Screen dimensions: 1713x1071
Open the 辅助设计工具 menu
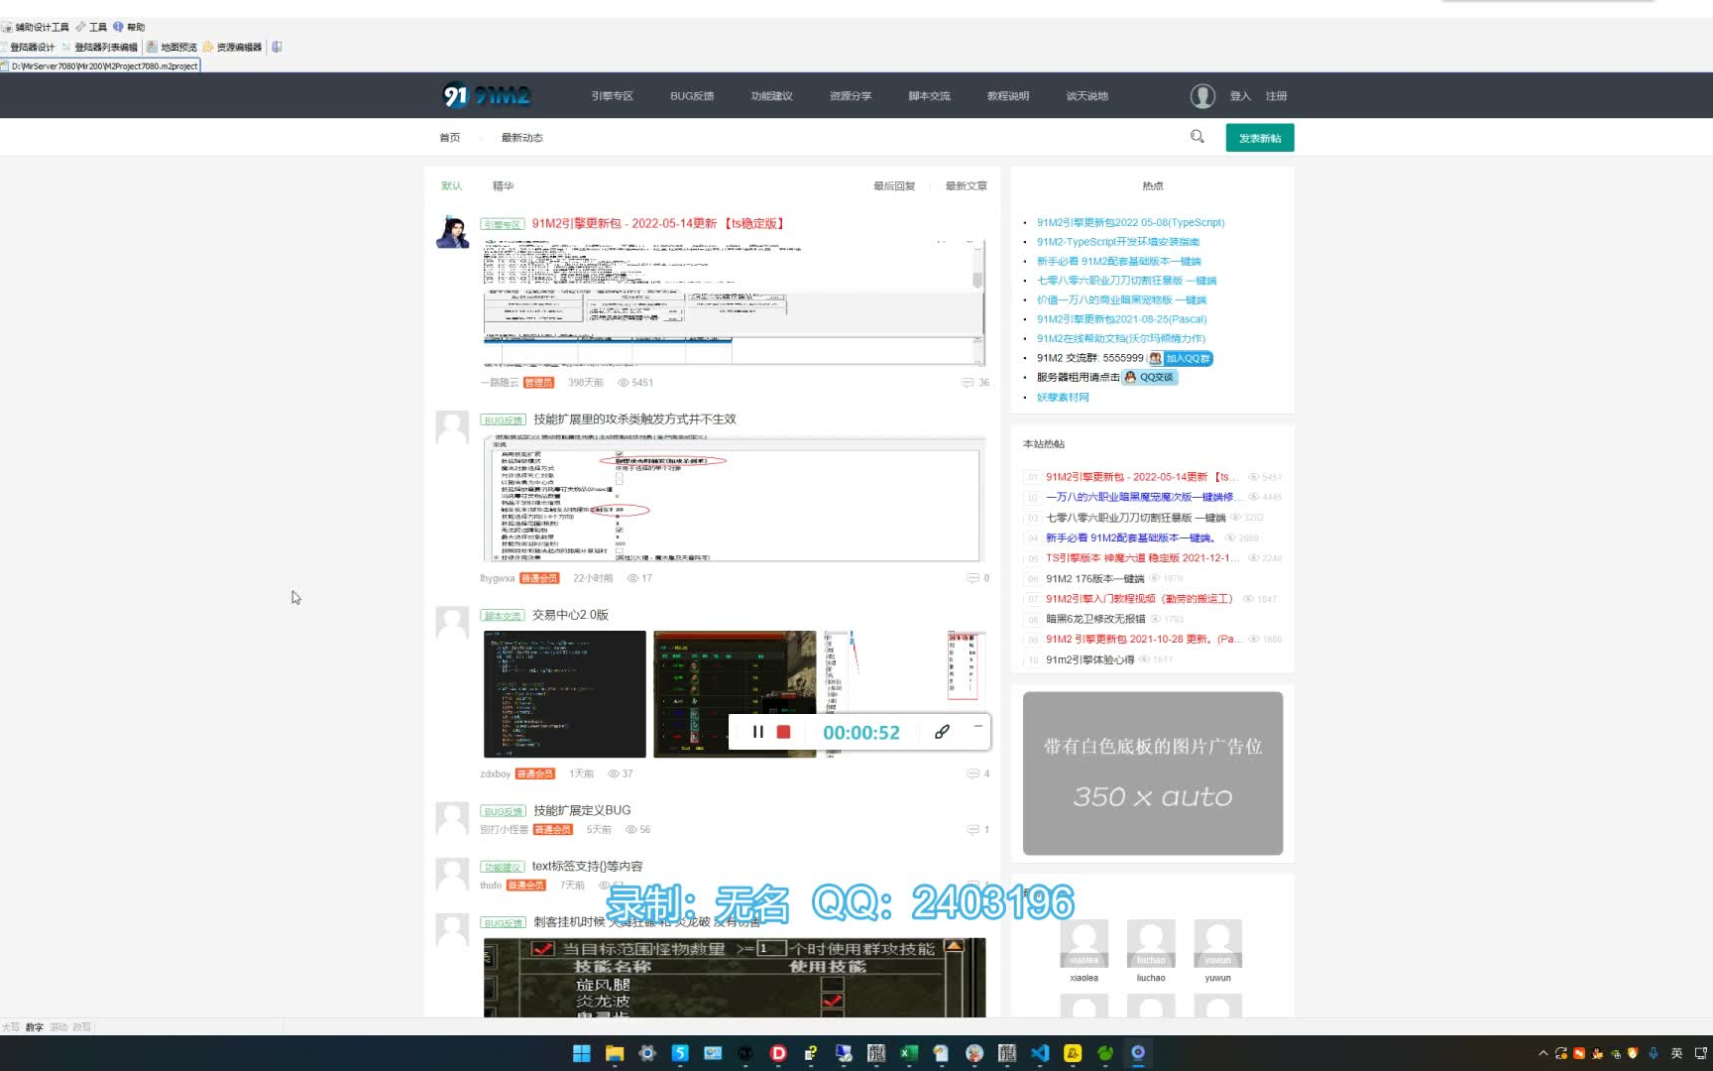pyautogui.click(x=36, y=27)
